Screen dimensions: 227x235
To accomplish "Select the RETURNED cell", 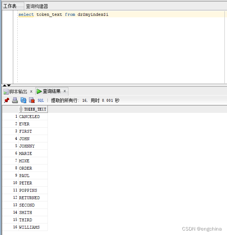I will (x=33, y=198).
